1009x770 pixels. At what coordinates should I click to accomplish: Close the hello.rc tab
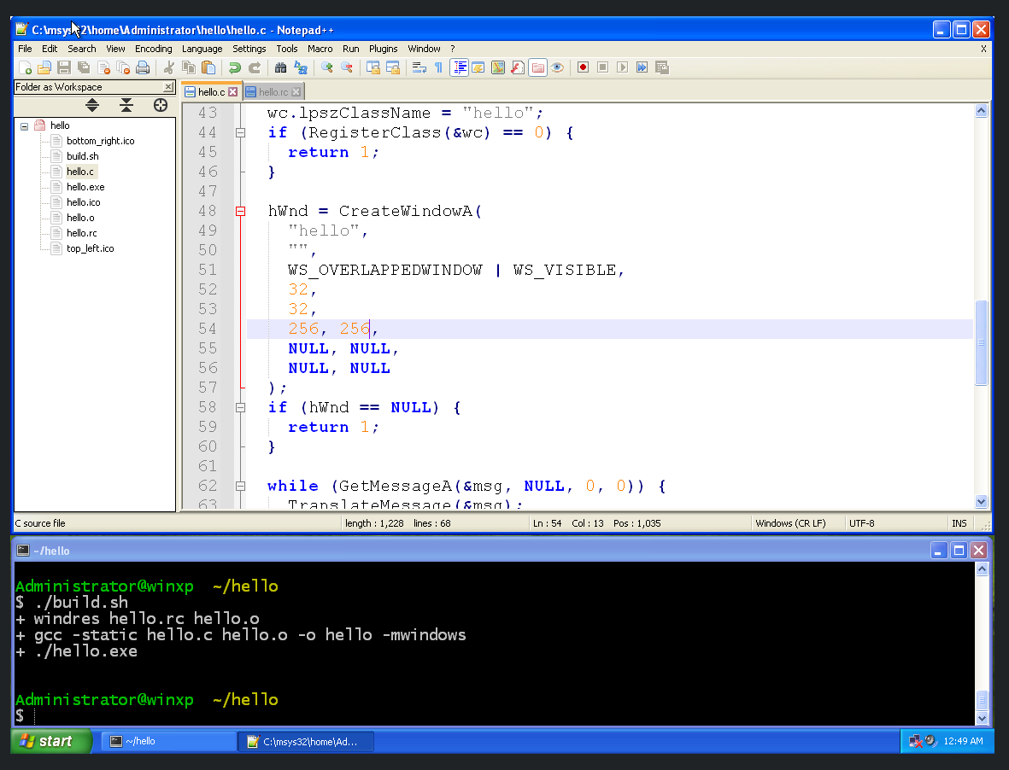[x=296, y=92]
